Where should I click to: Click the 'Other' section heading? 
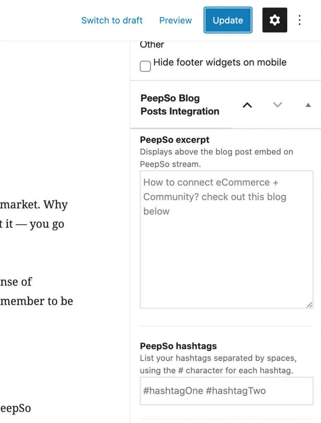pyautogui.click(x=152, y=45)
